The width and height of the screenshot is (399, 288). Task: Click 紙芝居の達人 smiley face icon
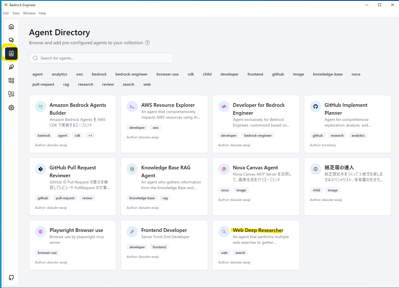(316, 169)
